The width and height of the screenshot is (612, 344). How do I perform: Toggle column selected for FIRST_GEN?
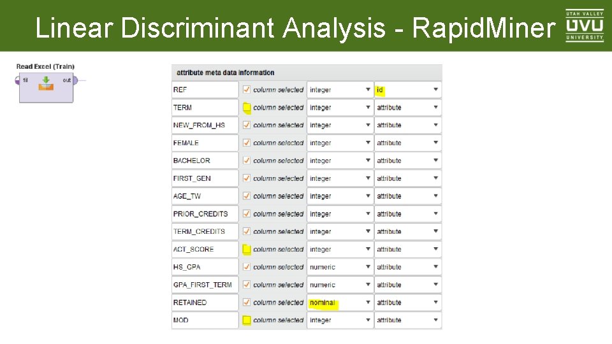[246, 178]
